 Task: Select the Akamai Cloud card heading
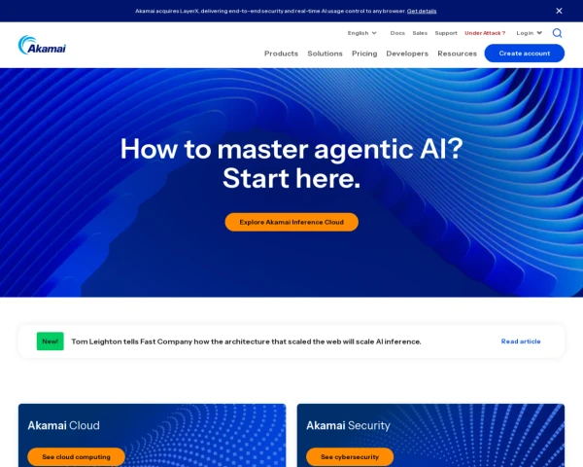coord(63,425)
